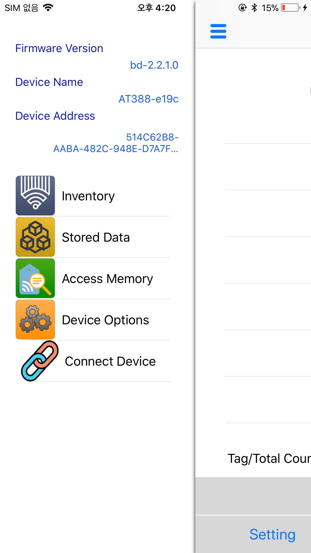
Task: Choose Access Memory from side menu
Action: pos(107,279)
